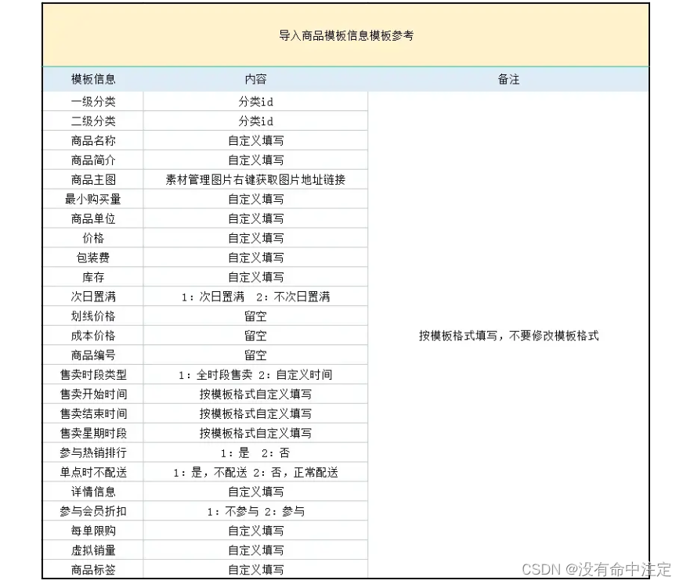This screenshot has height=584, width=683.
Task: Click '留空' in the 划线价格 row
Action: [x=255, y=316]
